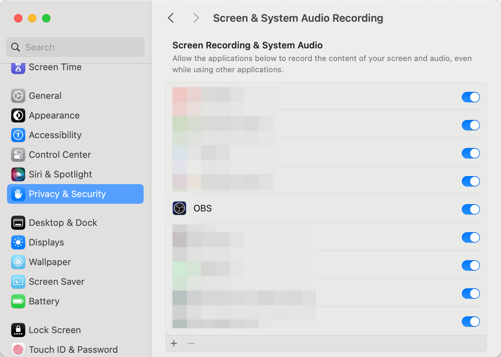Click the OBS application icon
The height and width of the screenshot is (357, 501).
tap(179, 208)
